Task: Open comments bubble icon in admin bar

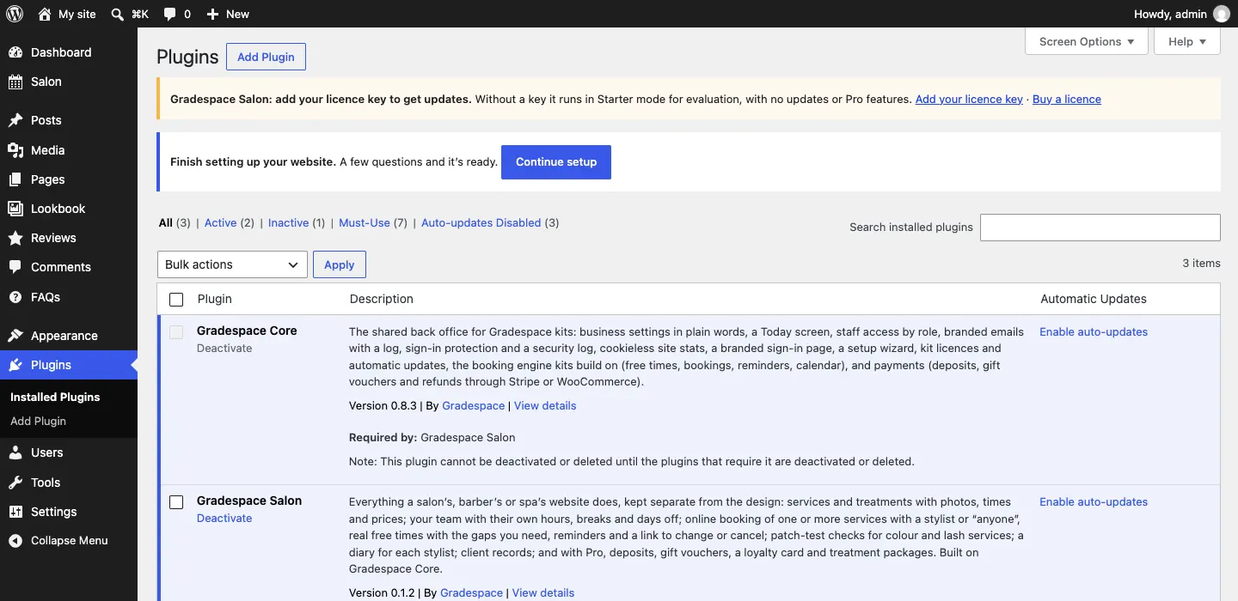Action: (x=170, y=14)
